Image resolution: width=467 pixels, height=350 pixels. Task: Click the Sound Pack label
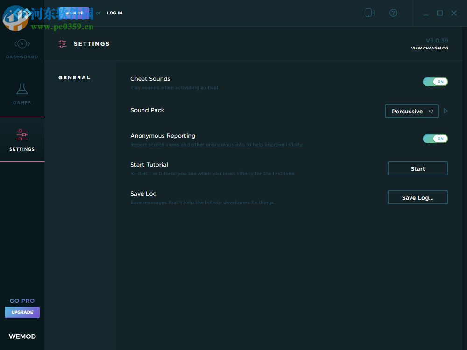[x=147, y=110]
